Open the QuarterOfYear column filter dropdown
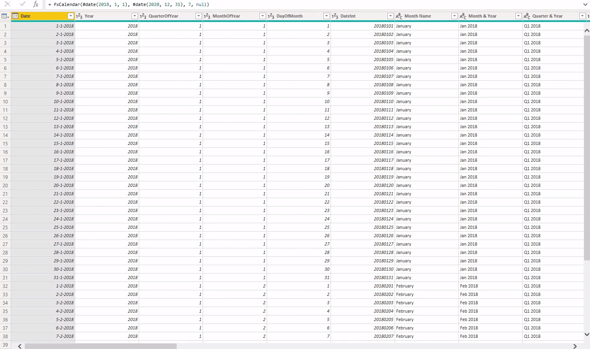590x349 pixels. point(199,16)
